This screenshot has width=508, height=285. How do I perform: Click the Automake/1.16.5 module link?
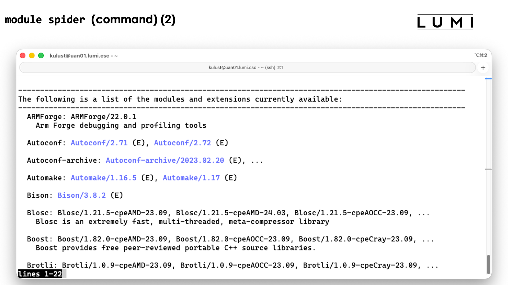click(x=103, y=178)
